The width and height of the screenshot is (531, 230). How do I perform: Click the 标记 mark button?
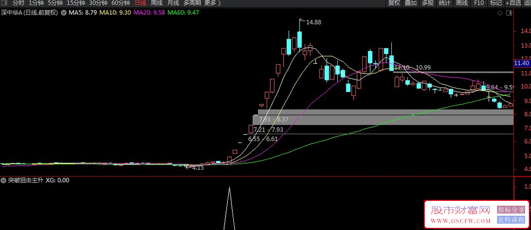(x=496, y=3)
